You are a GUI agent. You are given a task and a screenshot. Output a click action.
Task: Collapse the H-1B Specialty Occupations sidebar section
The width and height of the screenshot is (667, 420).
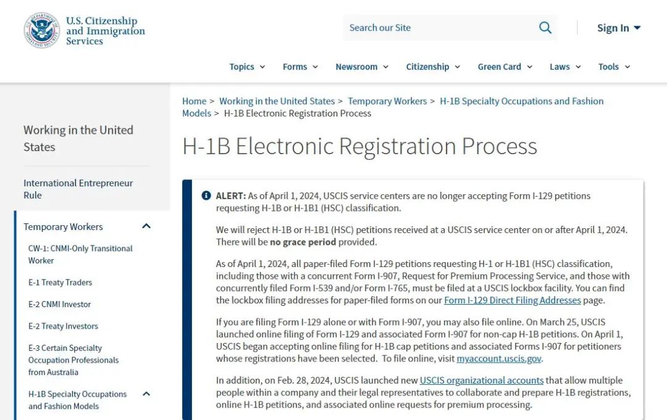tap(146, 393)
